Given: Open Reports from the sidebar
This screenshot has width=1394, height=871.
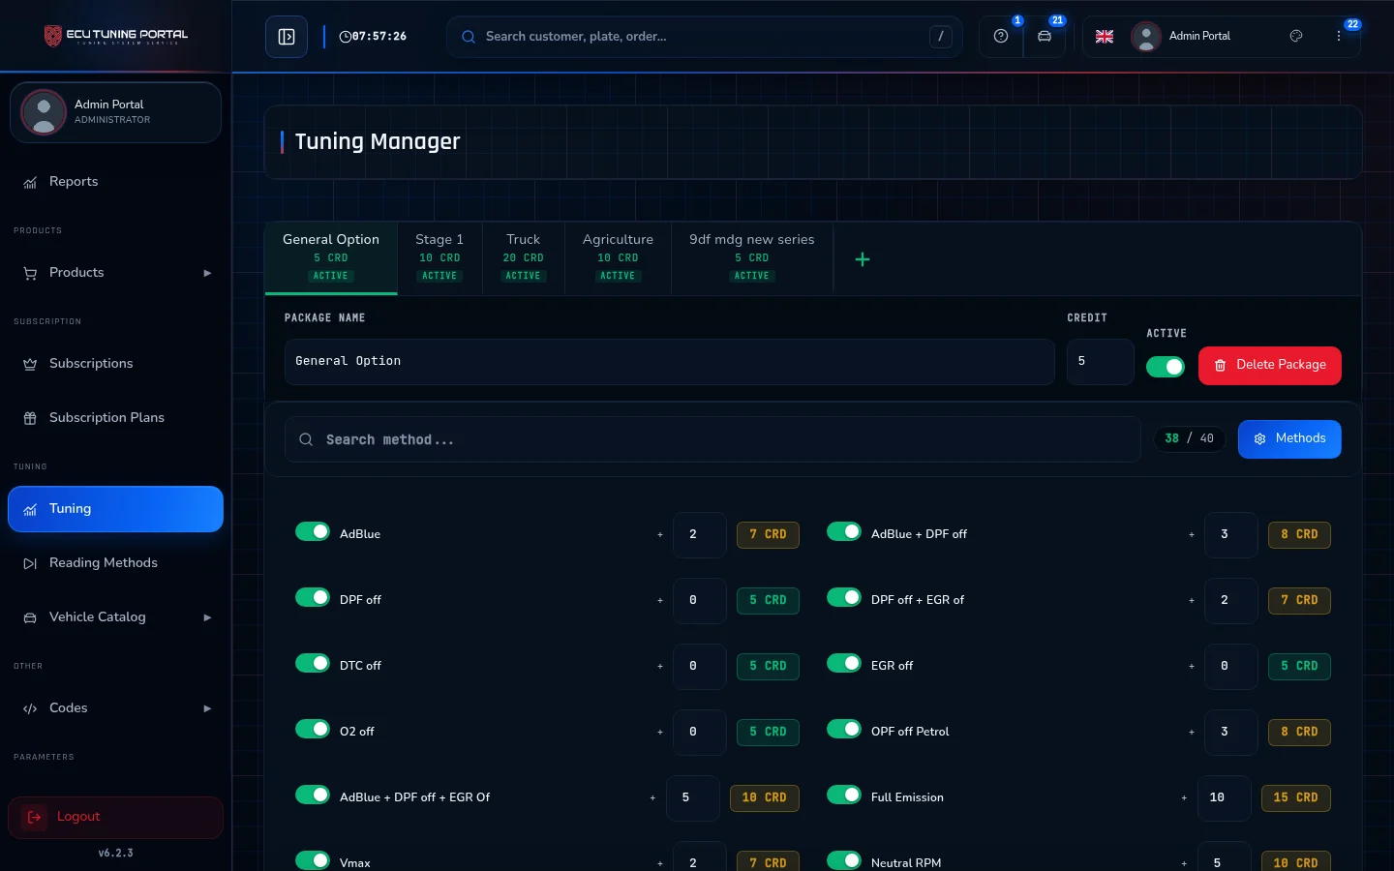Looking at the screenshot, I should tap(116, 182).
